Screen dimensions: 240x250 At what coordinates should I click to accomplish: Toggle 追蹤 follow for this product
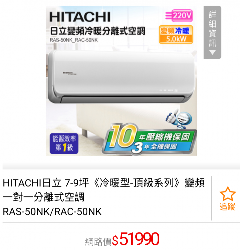[228, 198]
